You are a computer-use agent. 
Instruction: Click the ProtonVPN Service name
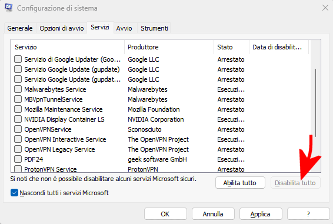[x=51, y=169]
